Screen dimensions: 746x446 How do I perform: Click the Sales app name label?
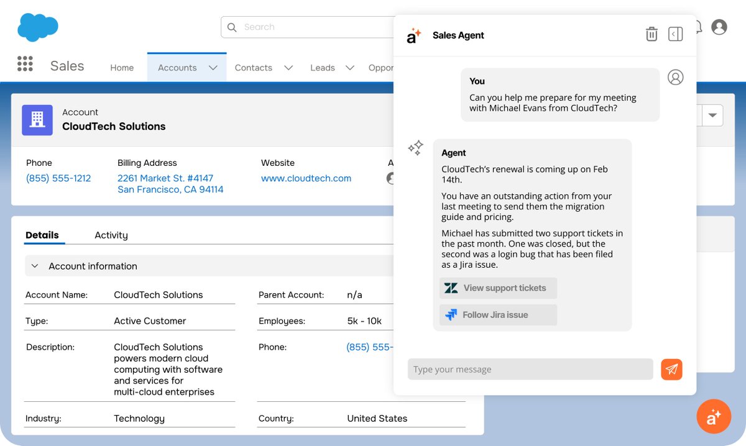67,66
